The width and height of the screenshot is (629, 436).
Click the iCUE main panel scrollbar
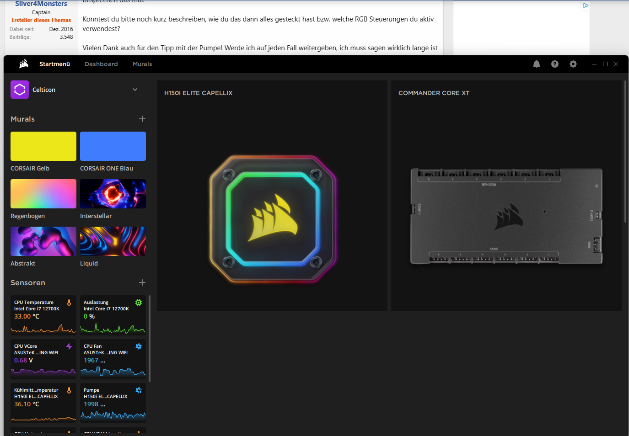click(x=625, y=152)
